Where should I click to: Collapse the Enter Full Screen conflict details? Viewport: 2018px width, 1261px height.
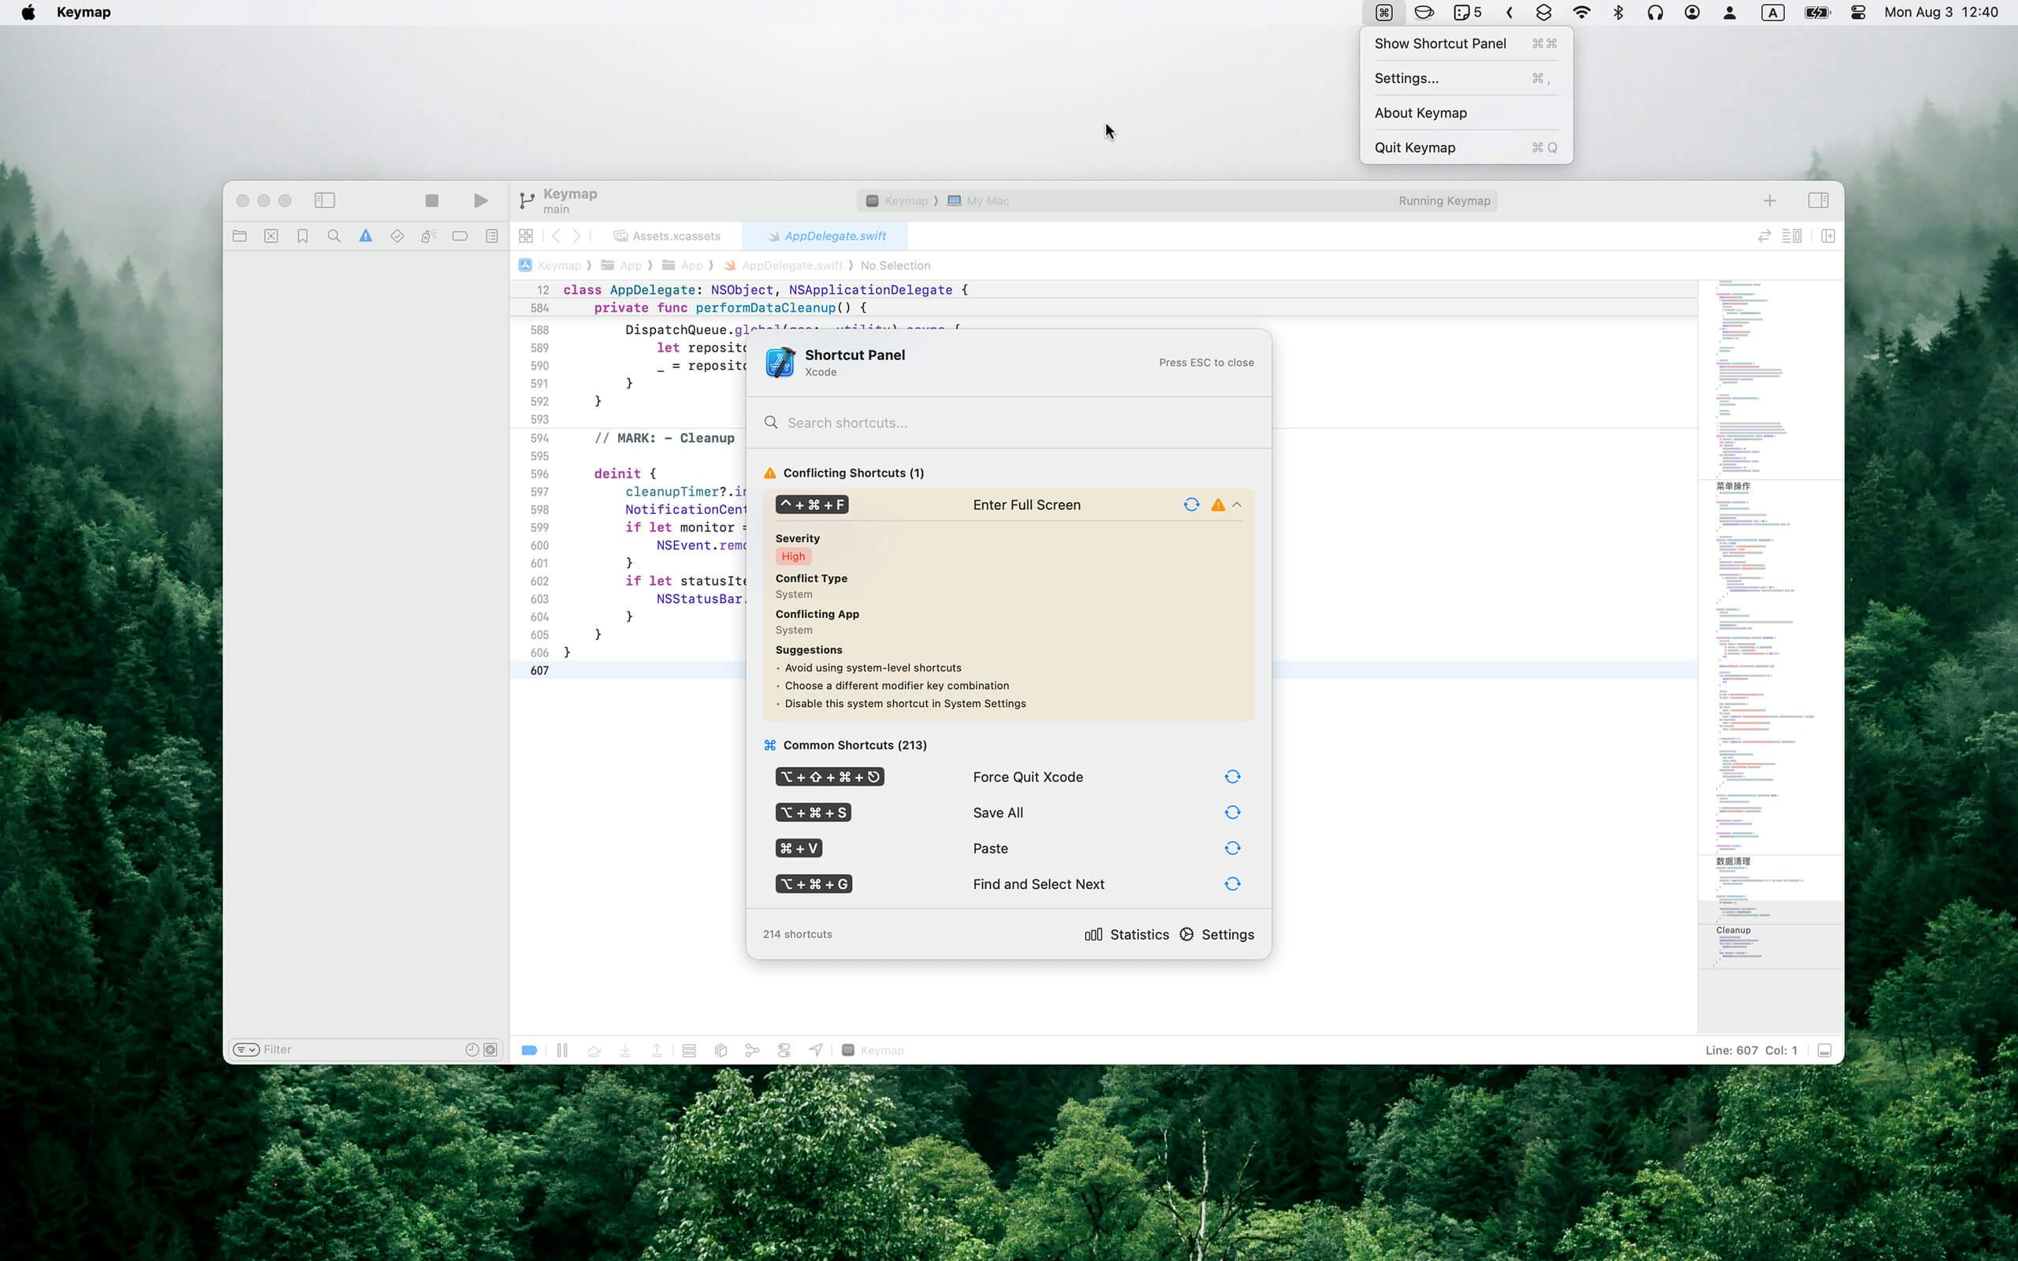pyautogui.click(x=1237, y=504)
